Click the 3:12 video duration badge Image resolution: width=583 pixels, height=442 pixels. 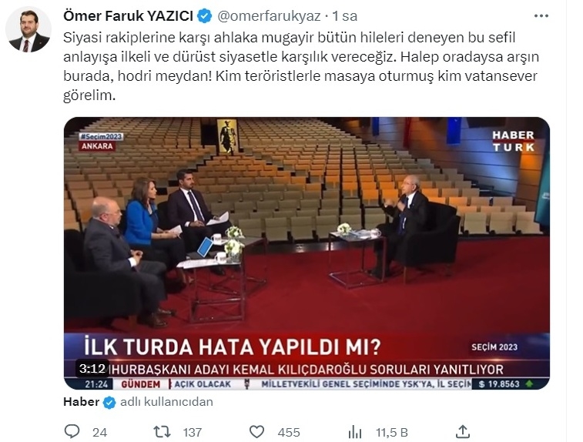point(92,368)
